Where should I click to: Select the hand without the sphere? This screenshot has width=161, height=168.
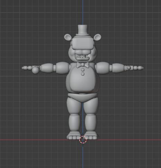click(x=135, y=68)
